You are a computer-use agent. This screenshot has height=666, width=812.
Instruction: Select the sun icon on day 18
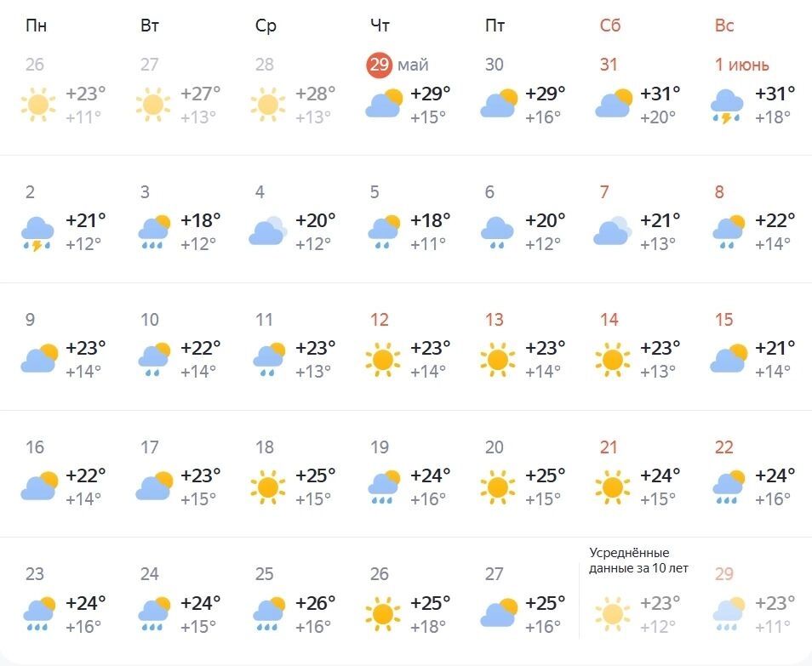[x=268, y=487]
